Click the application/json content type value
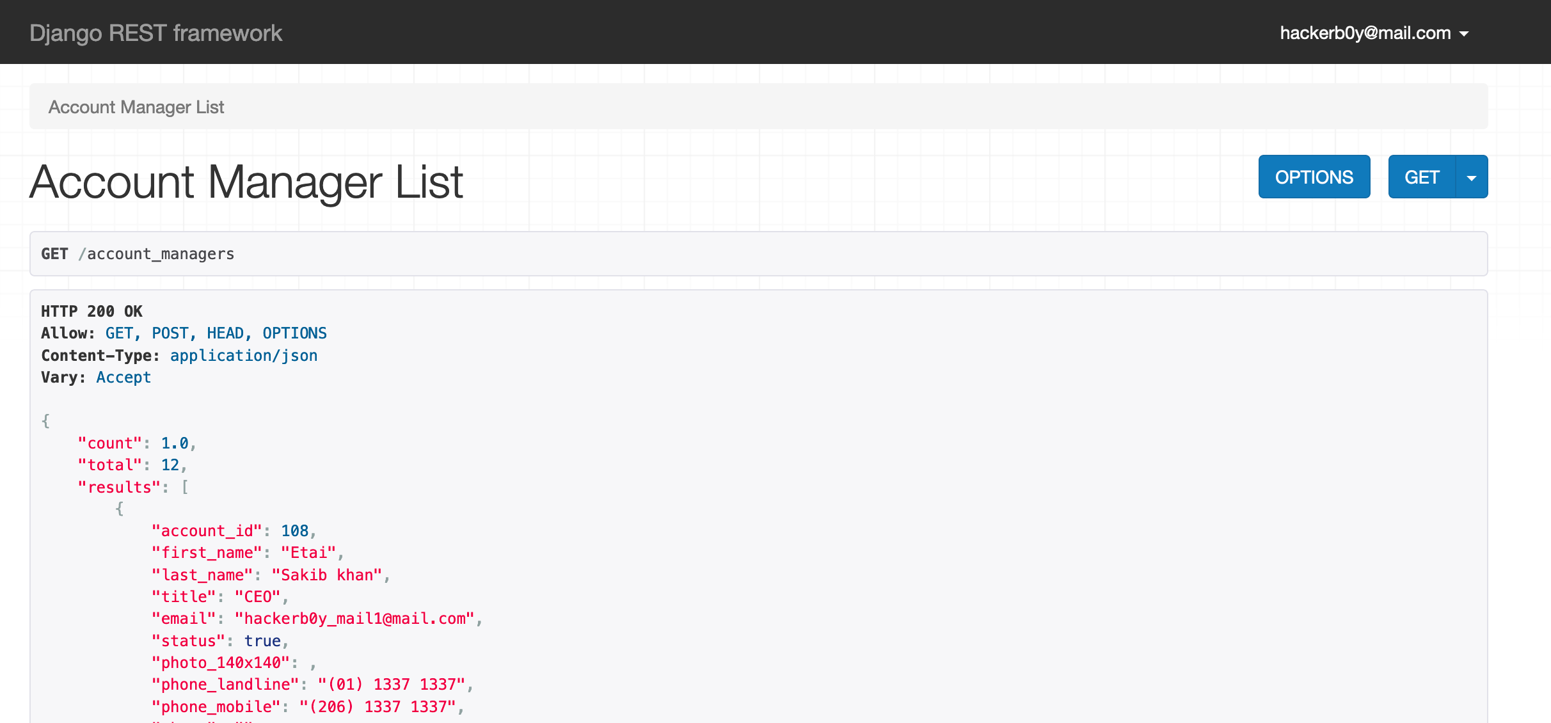This screenshot has width=1551, height=723. 244,356
